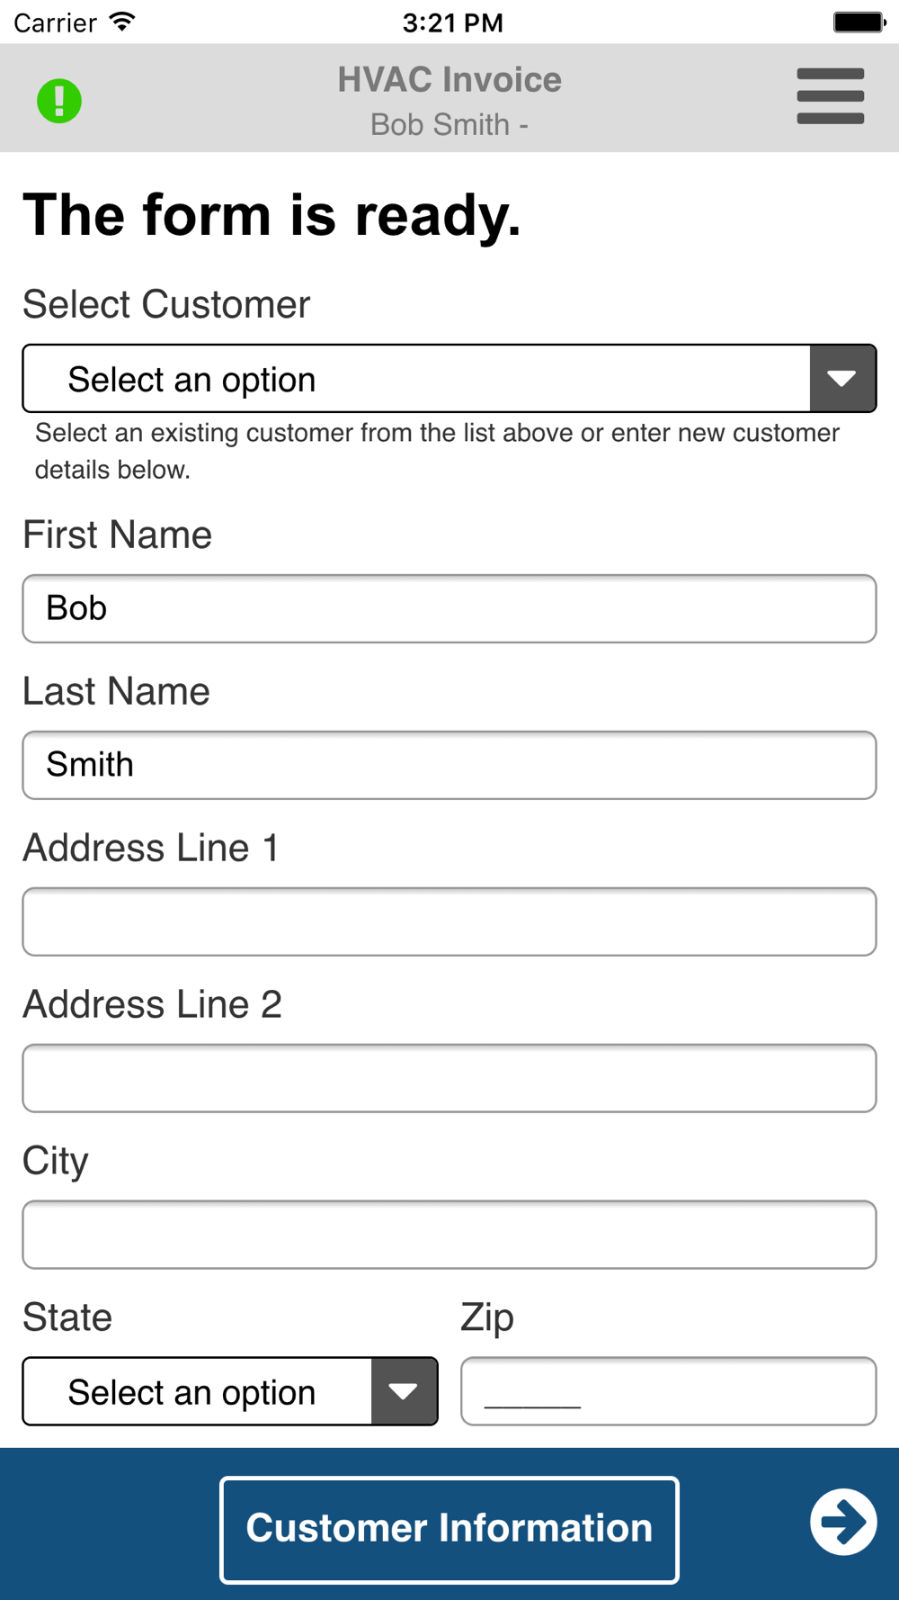Viewport: 899px width, 1600px height.
Task: Focus the Zip code input
Action: coord(668,1391)
